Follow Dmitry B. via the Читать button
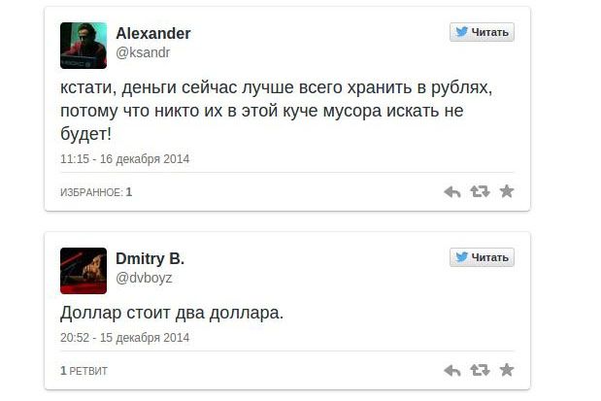Image resolution: width=601 pixels, height=401 pixels. pos(482,257)
